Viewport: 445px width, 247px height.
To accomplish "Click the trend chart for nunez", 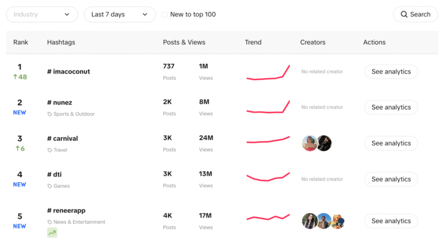I will pyautogui.click(x=268, y=107).
